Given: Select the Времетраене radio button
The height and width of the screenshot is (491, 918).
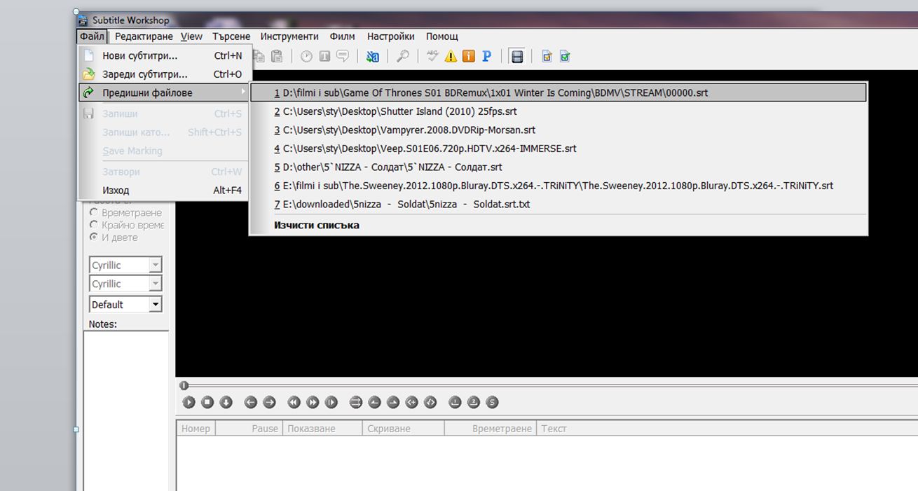Looking at the screenshot, I should point(94,212).
